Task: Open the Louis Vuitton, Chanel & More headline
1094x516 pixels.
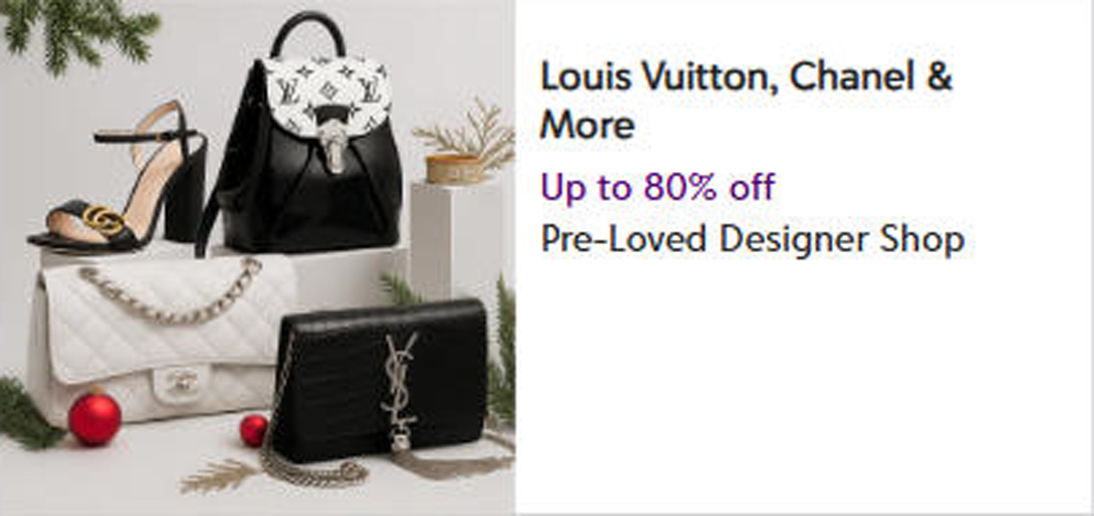Action: click(x=746, y=100)
